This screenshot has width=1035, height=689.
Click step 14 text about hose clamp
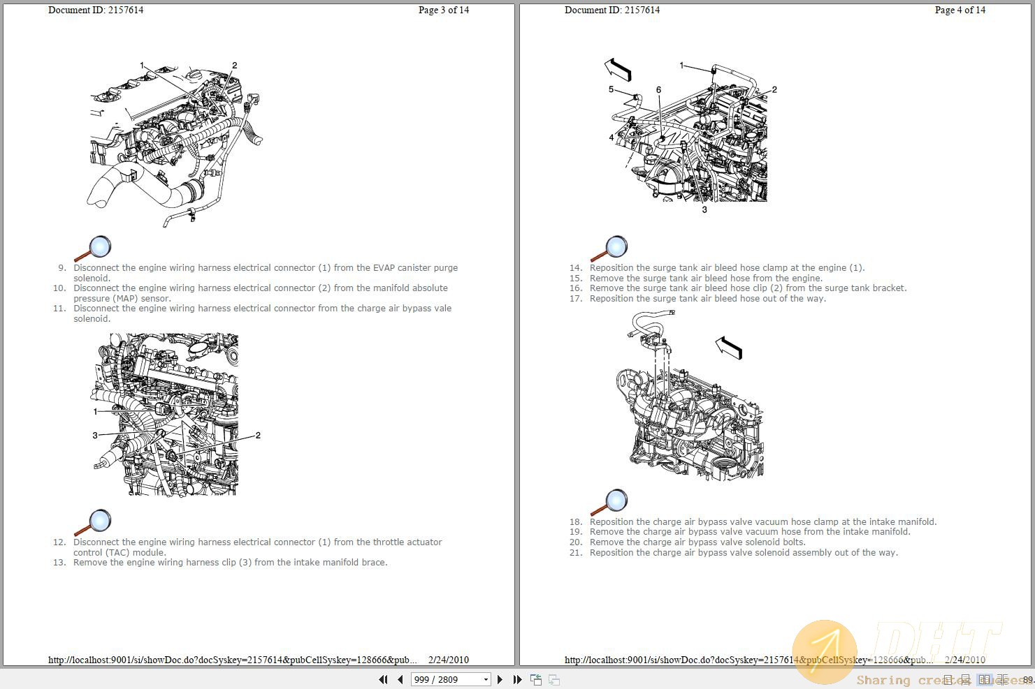727,268
